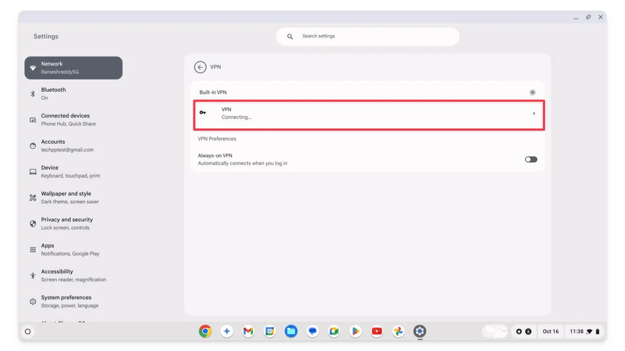Viewport: 625px width, 351px height.
Task: Click the back arrow next to VPN
Action: pos(200,67)
